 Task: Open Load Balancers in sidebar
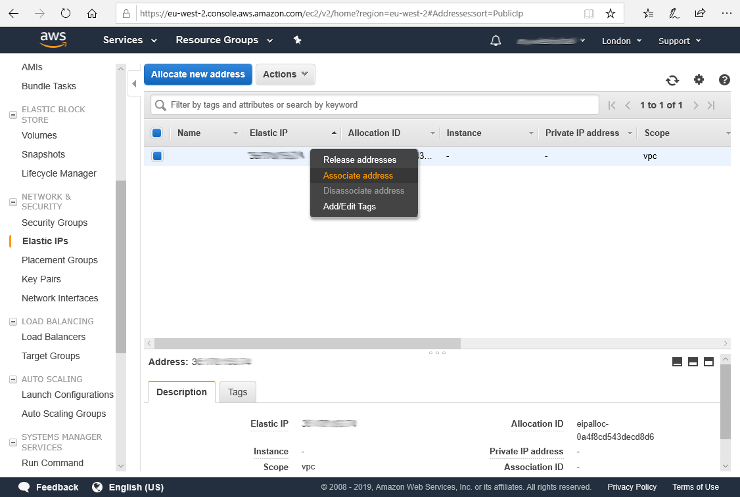coord(53,337)
